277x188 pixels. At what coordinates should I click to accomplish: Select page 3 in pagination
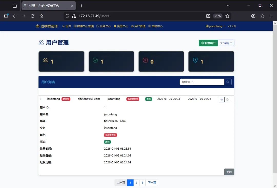pyautogui.click(x=142, y=183)
